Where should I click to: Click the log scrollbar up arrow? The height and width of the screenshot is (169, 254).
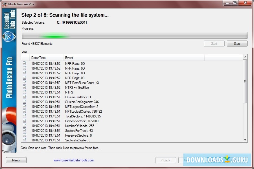245,57
